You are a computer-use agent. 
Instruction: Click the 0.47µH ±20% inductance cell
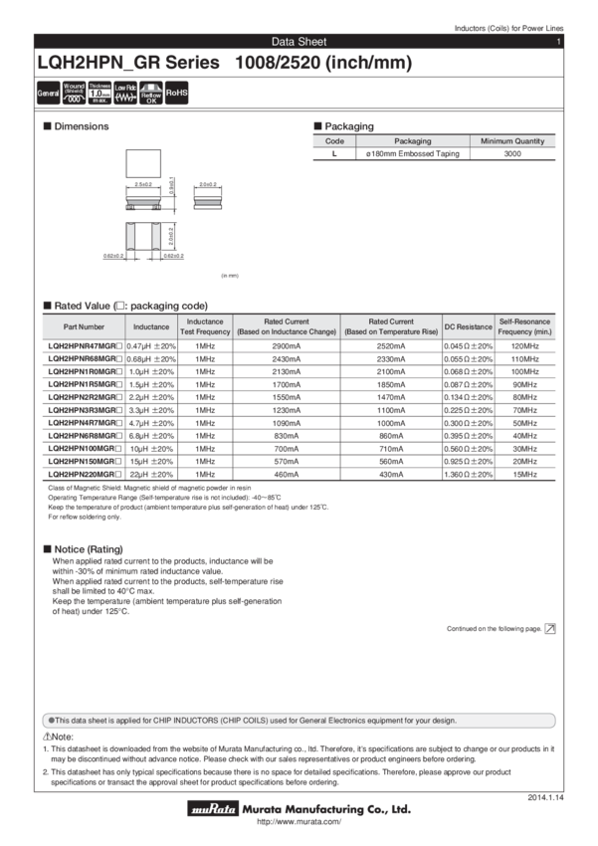151,346
